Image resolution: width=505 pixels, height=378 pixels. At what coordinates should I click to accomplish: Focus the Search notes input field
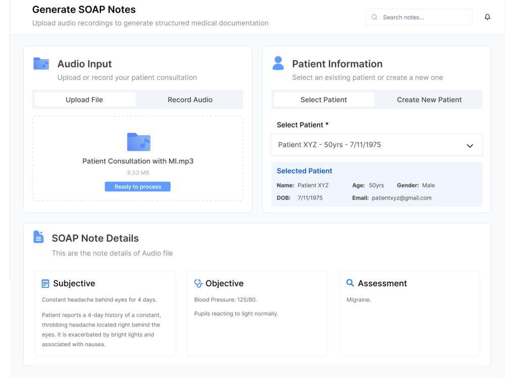419,17
